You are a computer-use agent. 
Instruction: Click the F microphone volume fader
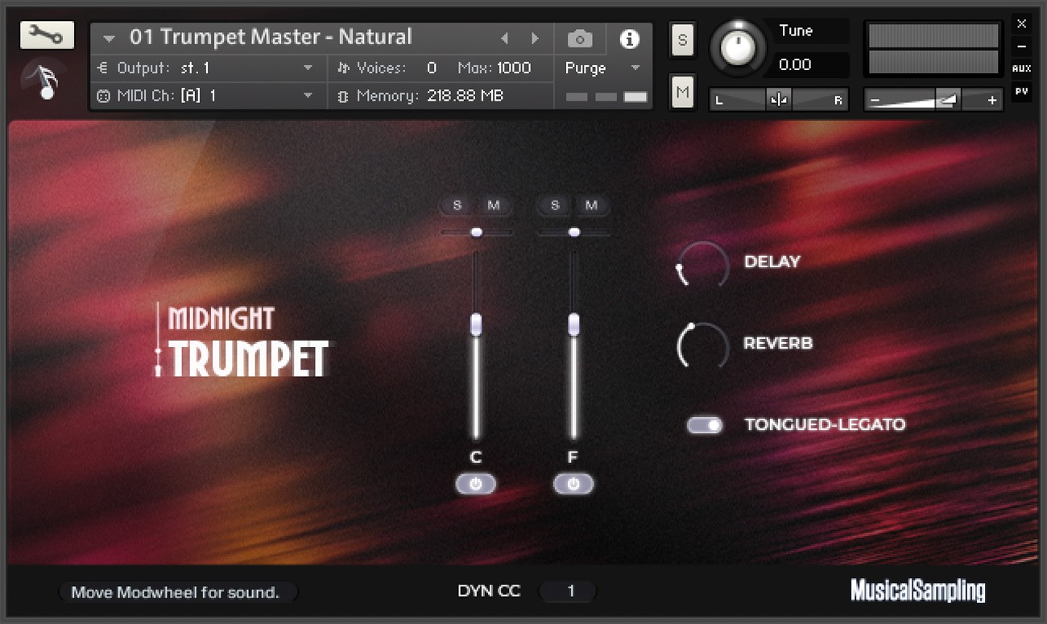click(x=573, y=324)
